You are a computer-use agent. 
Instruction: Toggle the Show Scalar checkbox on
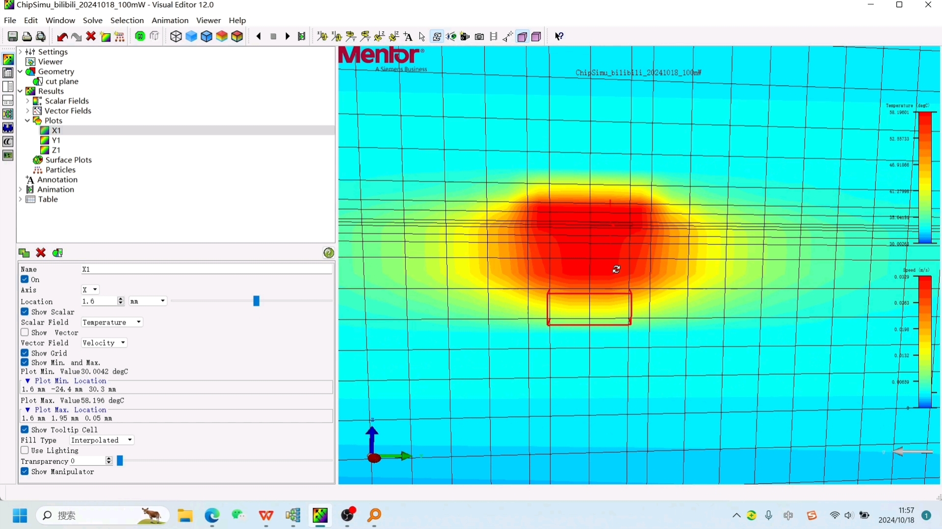coord(25,312)
